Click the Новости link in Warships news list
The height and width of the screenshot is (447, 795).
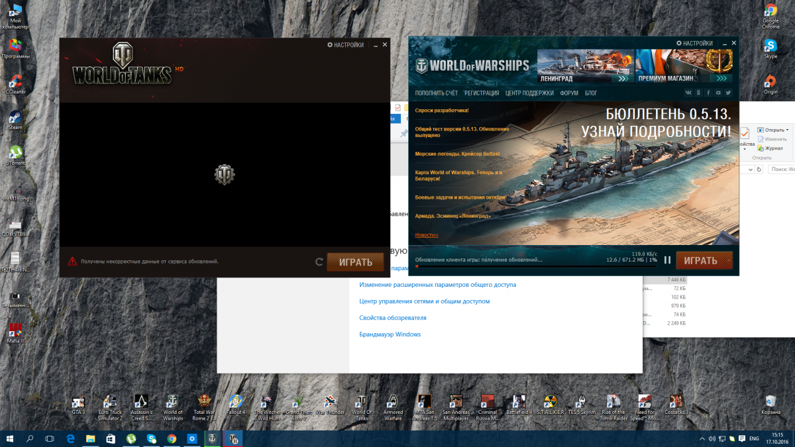(426, 235)
